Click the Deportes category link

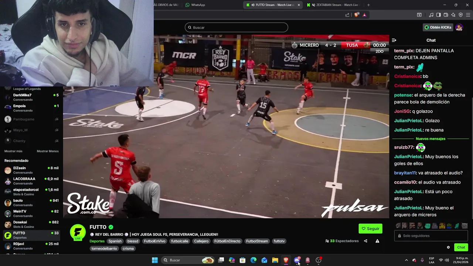click(x=97, y=241)
